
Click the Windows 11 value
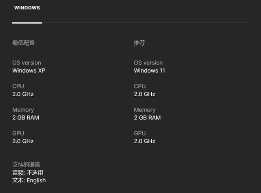149,71
